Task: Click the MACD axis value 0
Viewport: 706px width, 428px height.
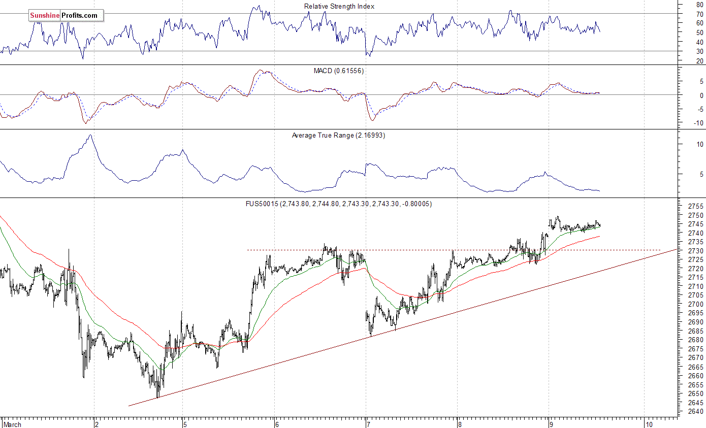Action: [x=701, y=95]
